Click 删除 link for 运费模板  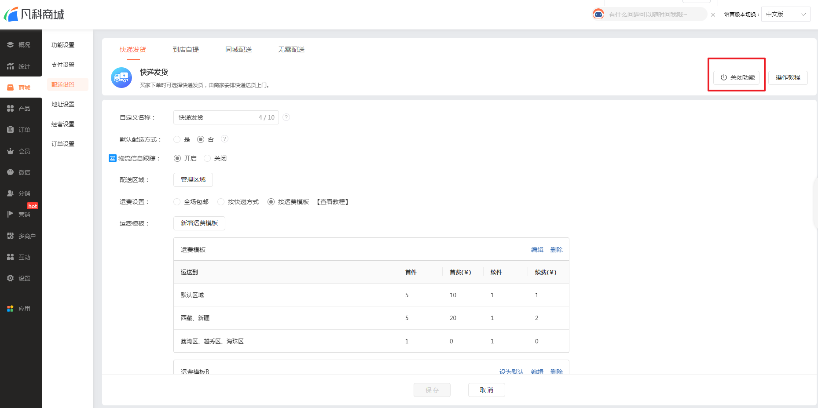coord(557,250)
